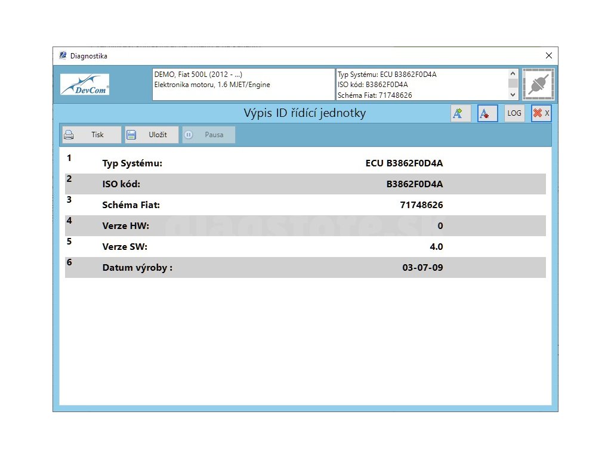Select the Typ Systému row label
Screen dimensions: 611x458
pos(132,163)
